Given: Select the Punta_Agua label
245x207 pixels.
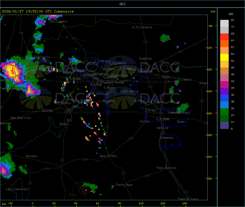Looking at the screenshot, I should (124, 185).
